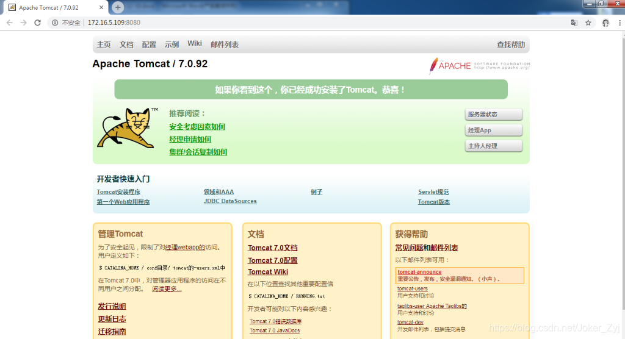Screen dimensions: 625x339
Task: Click the 经理App button
Action: pos(493,130)
